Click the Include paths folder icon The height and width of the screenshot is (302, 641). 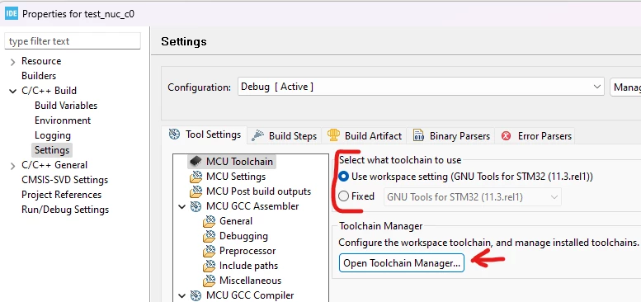coord(209,266)
